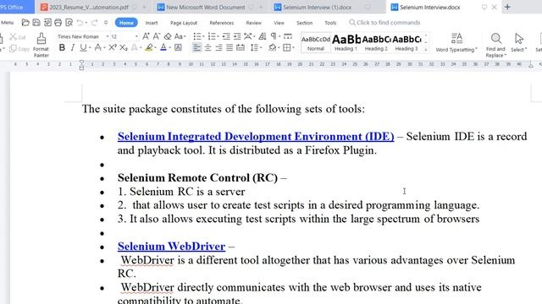
Task: Click the find commands search box
Action: pos(384,23)
